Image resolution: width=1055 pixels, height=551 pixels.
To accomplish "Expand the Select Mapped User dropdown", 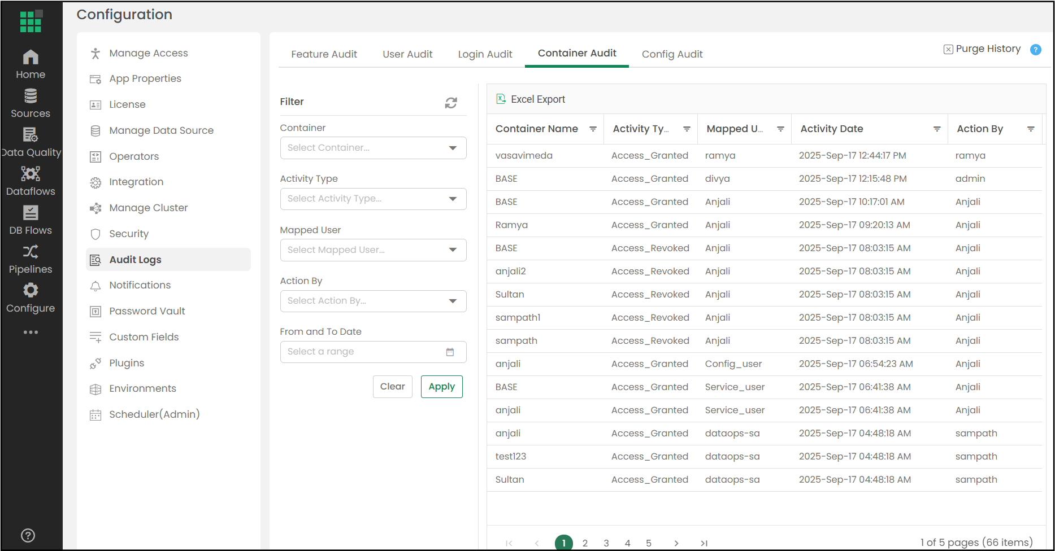I will (374, 250).
